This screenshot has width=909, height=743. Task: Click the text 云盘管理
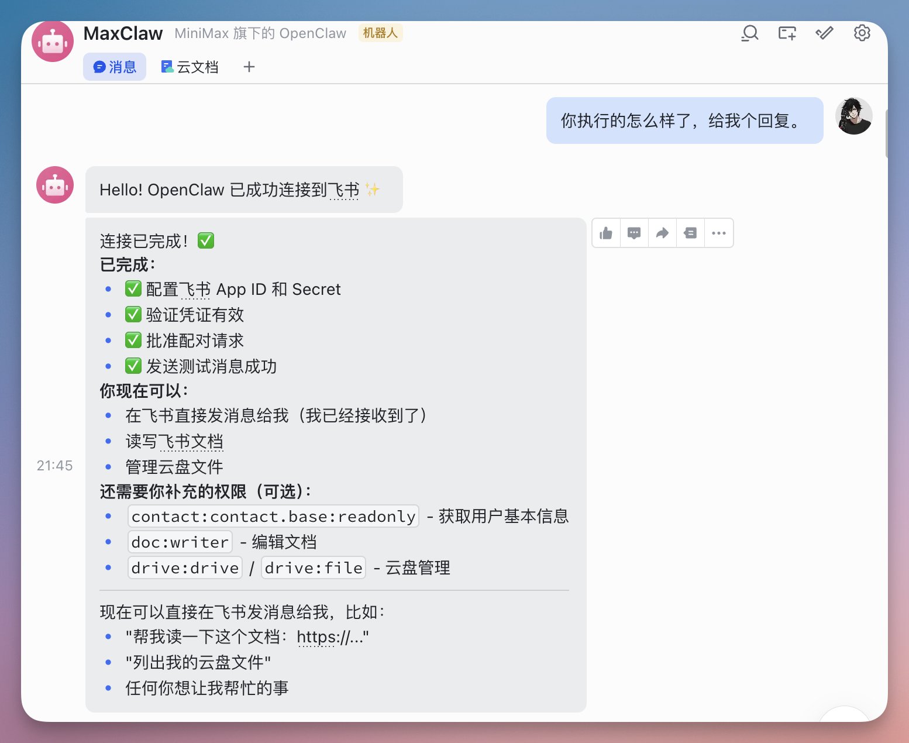[418, 567]
